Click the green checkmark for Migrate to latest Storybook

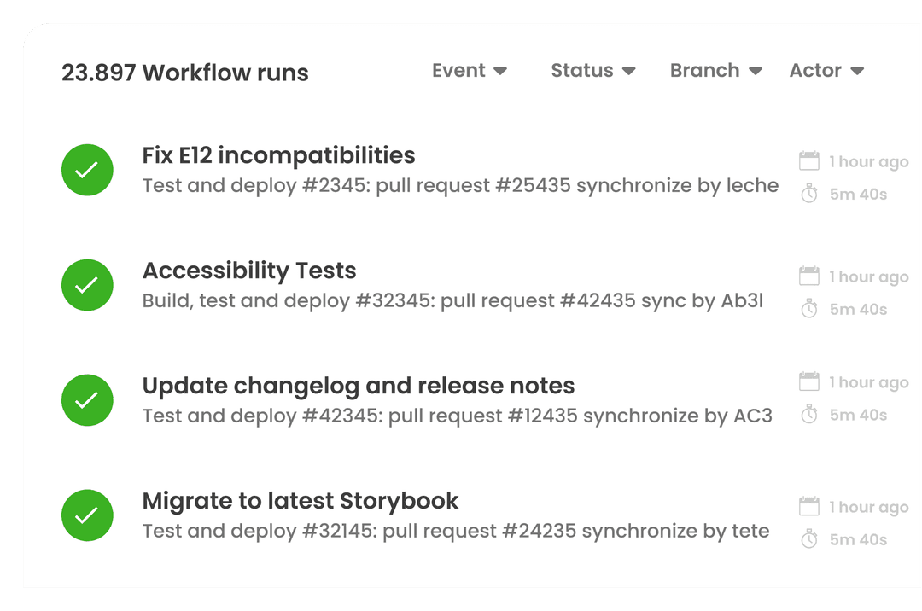click(x=87, y=515)
